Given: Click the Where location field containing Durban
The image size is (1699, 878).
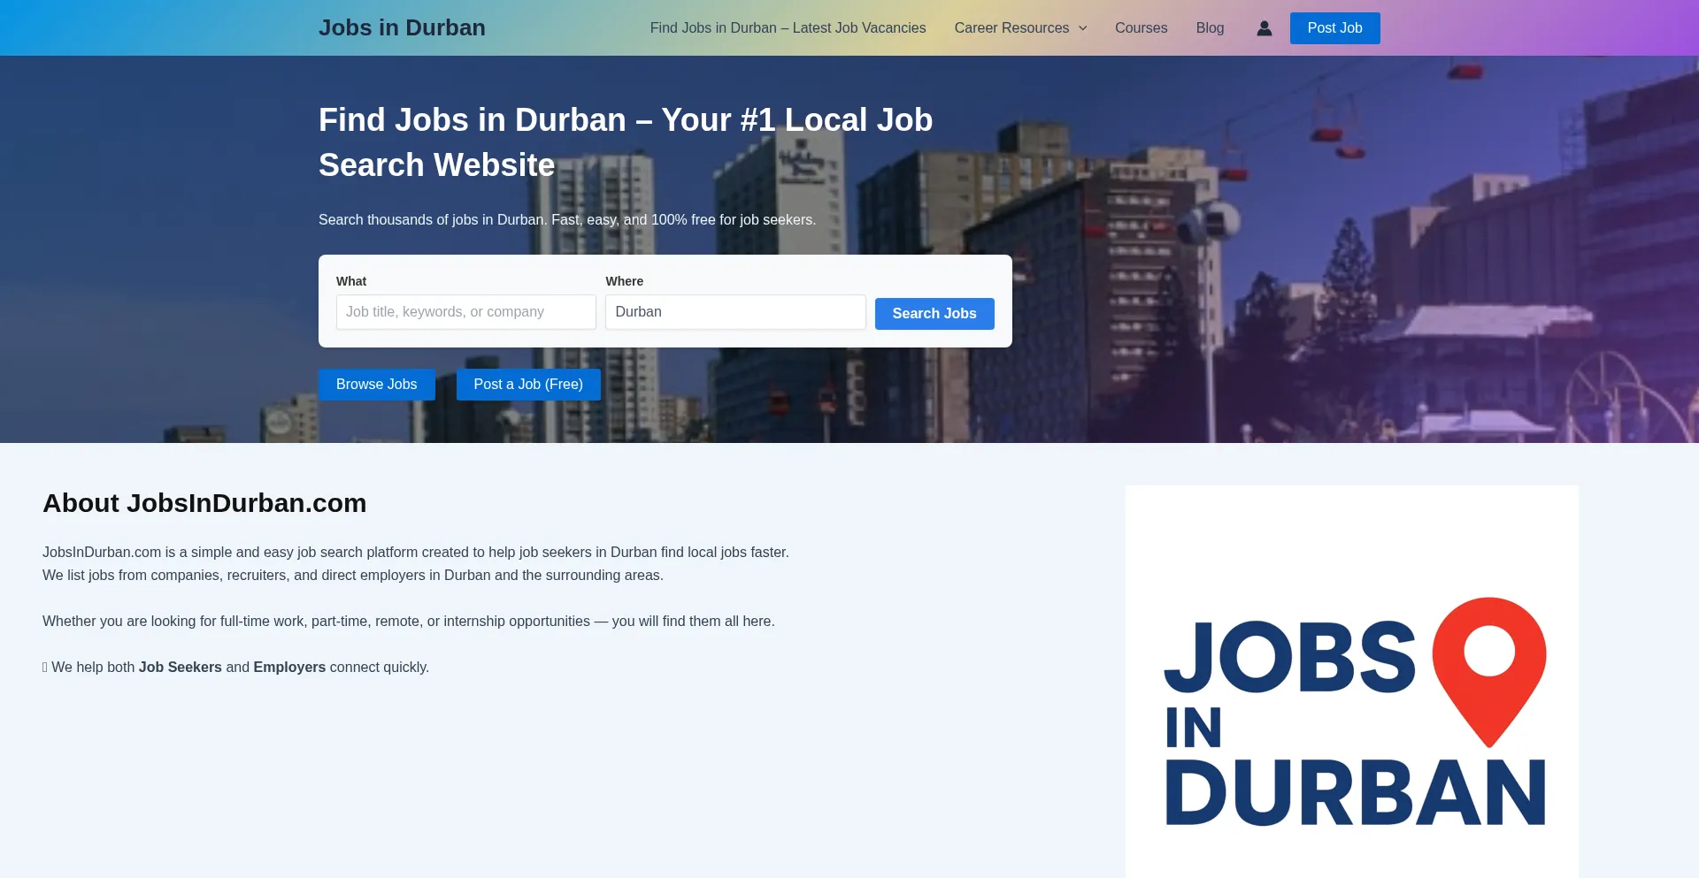Looking at the screenshot, I should pos(734,312).
